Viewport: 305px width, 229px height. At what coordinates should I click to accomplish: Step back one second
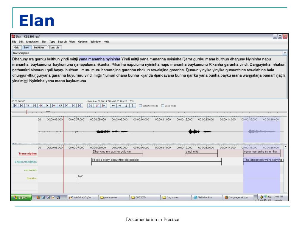click(28, 106)
